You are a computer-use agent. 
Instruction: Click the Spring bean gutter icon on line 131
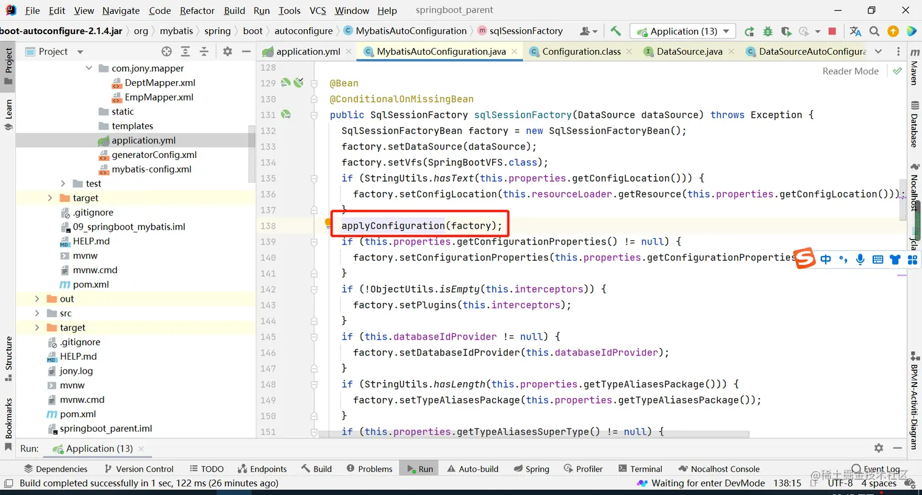(285, 115)
